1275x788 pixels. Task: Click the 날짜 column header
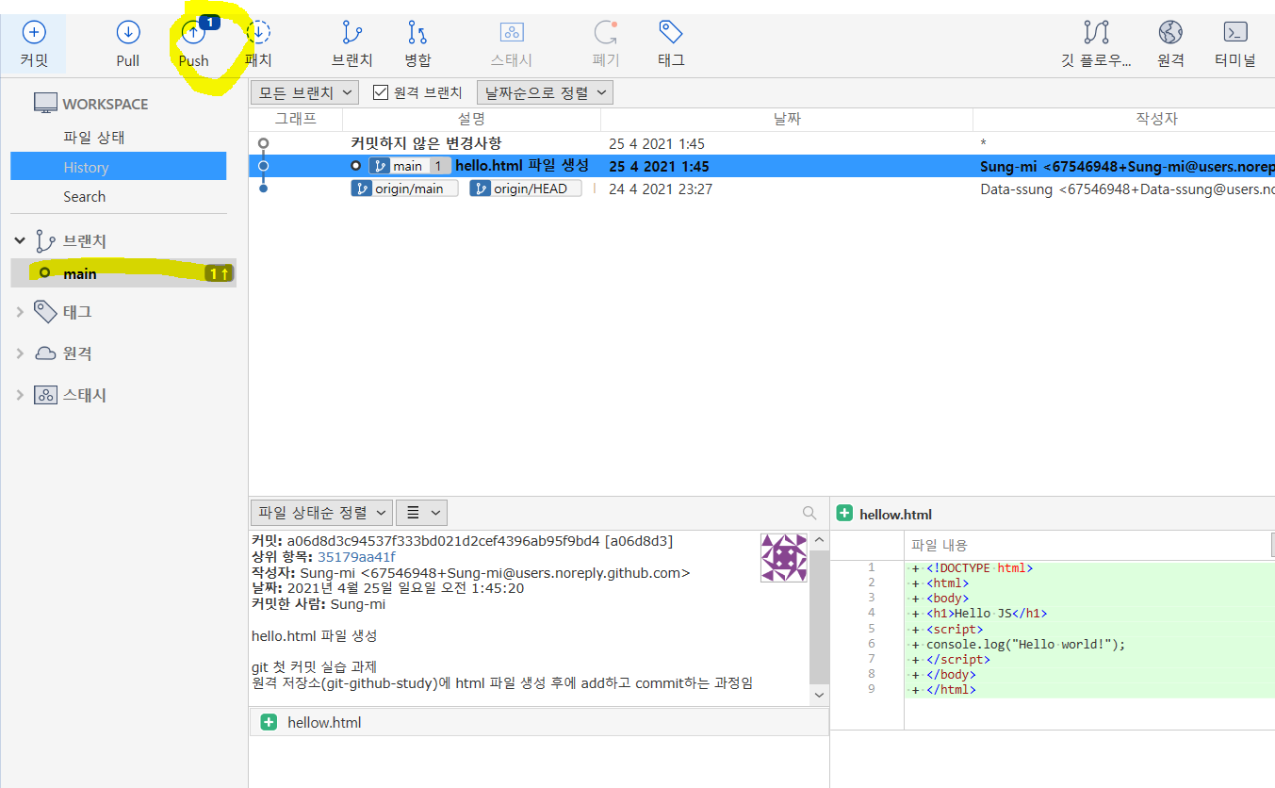[787, 120]
